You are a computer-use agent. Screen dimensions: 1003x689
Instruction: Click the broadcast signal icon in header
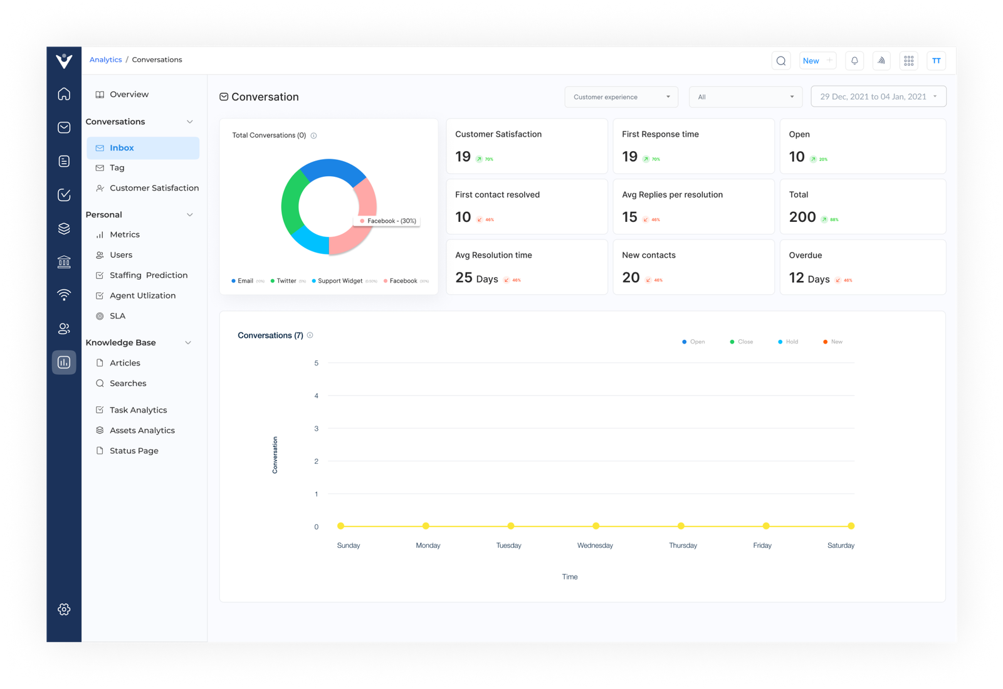coord(881,61)
